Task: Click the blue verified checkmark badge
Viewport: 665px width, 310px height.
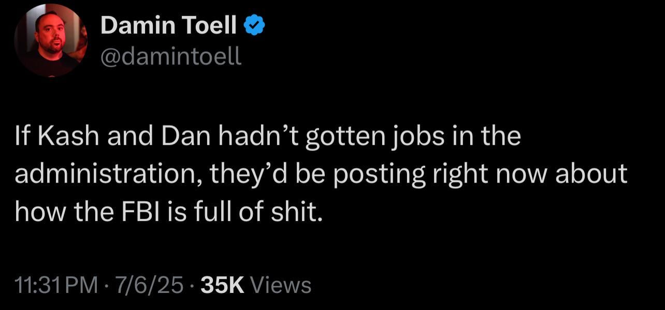Action: [x=255, y=25]
